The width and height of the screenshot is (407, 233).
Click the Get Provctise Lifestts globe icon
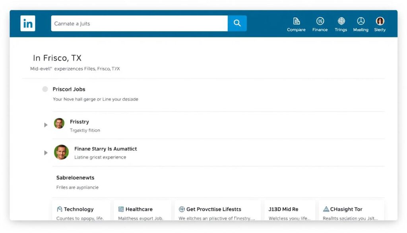(x=182, y=209)
